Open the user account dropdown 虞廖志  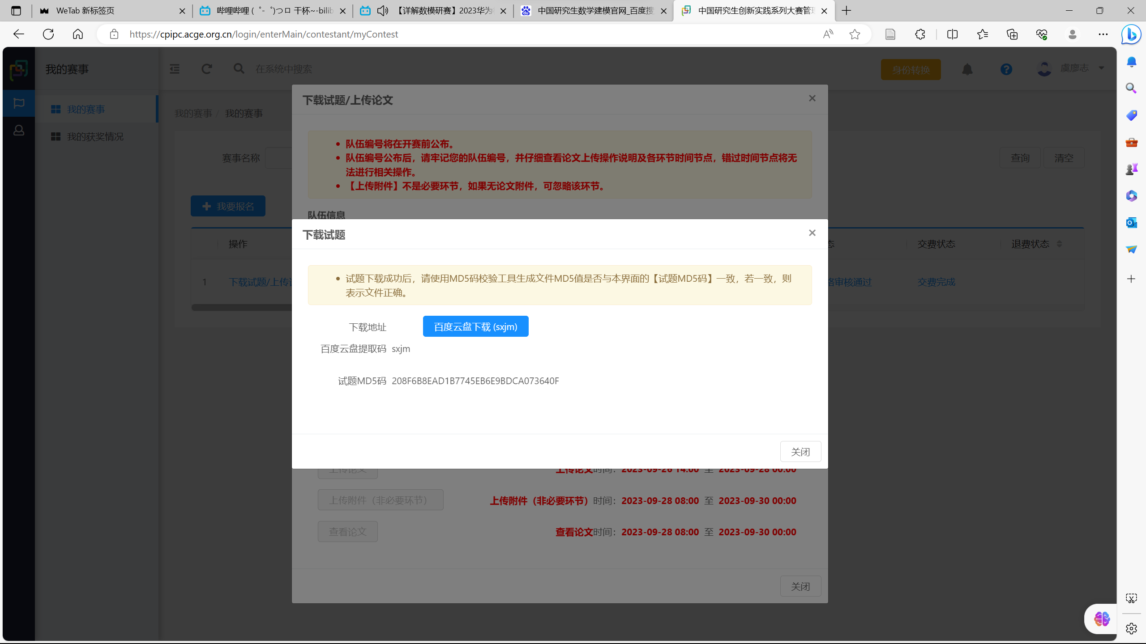(x=1071, y=68)
